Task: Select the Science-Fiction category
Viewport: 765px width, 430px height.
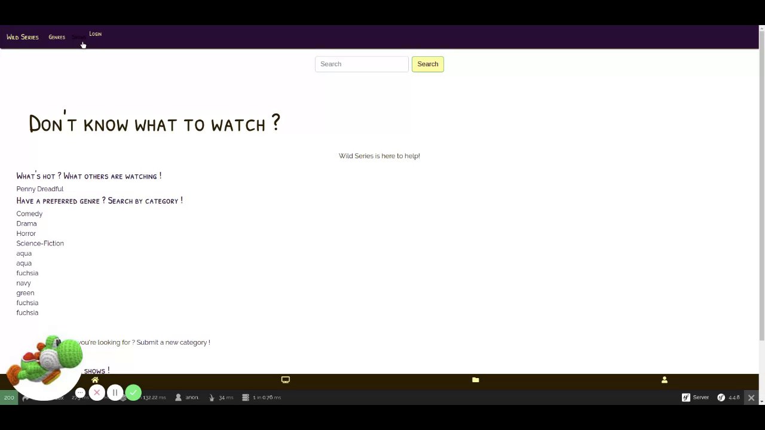Action: tap(40, 243)
